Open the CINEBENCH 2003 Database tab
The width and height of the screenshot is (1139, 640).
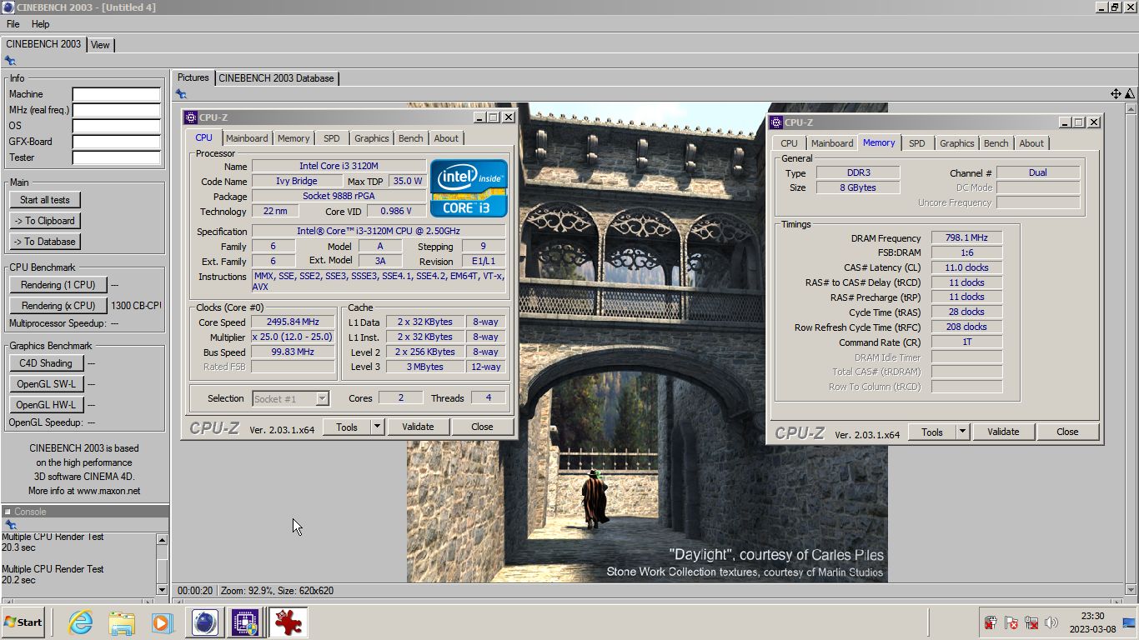(276, 78)
